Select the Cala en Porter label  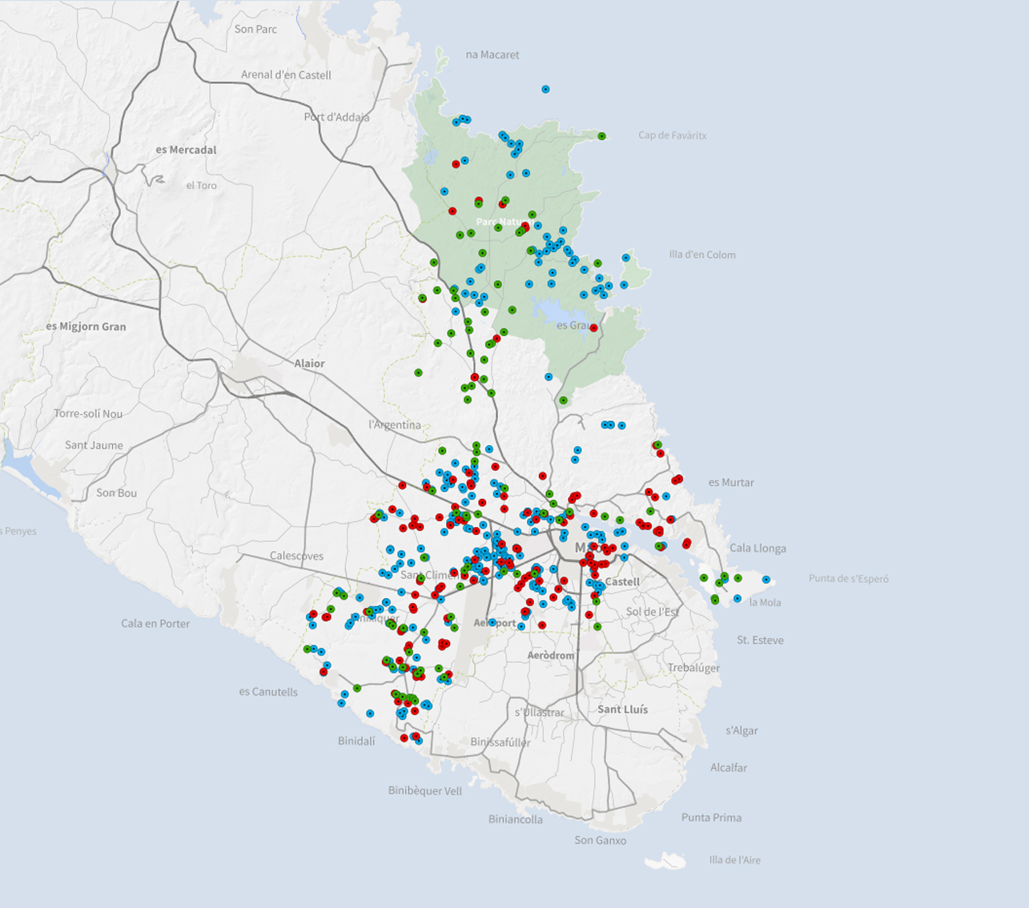click(x=155, y=624)
